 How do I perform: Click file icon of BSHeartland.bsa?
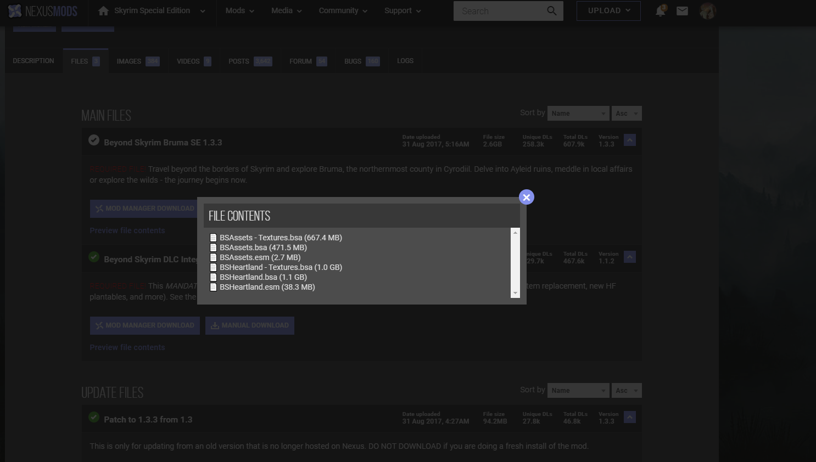(x=214, y=277)
